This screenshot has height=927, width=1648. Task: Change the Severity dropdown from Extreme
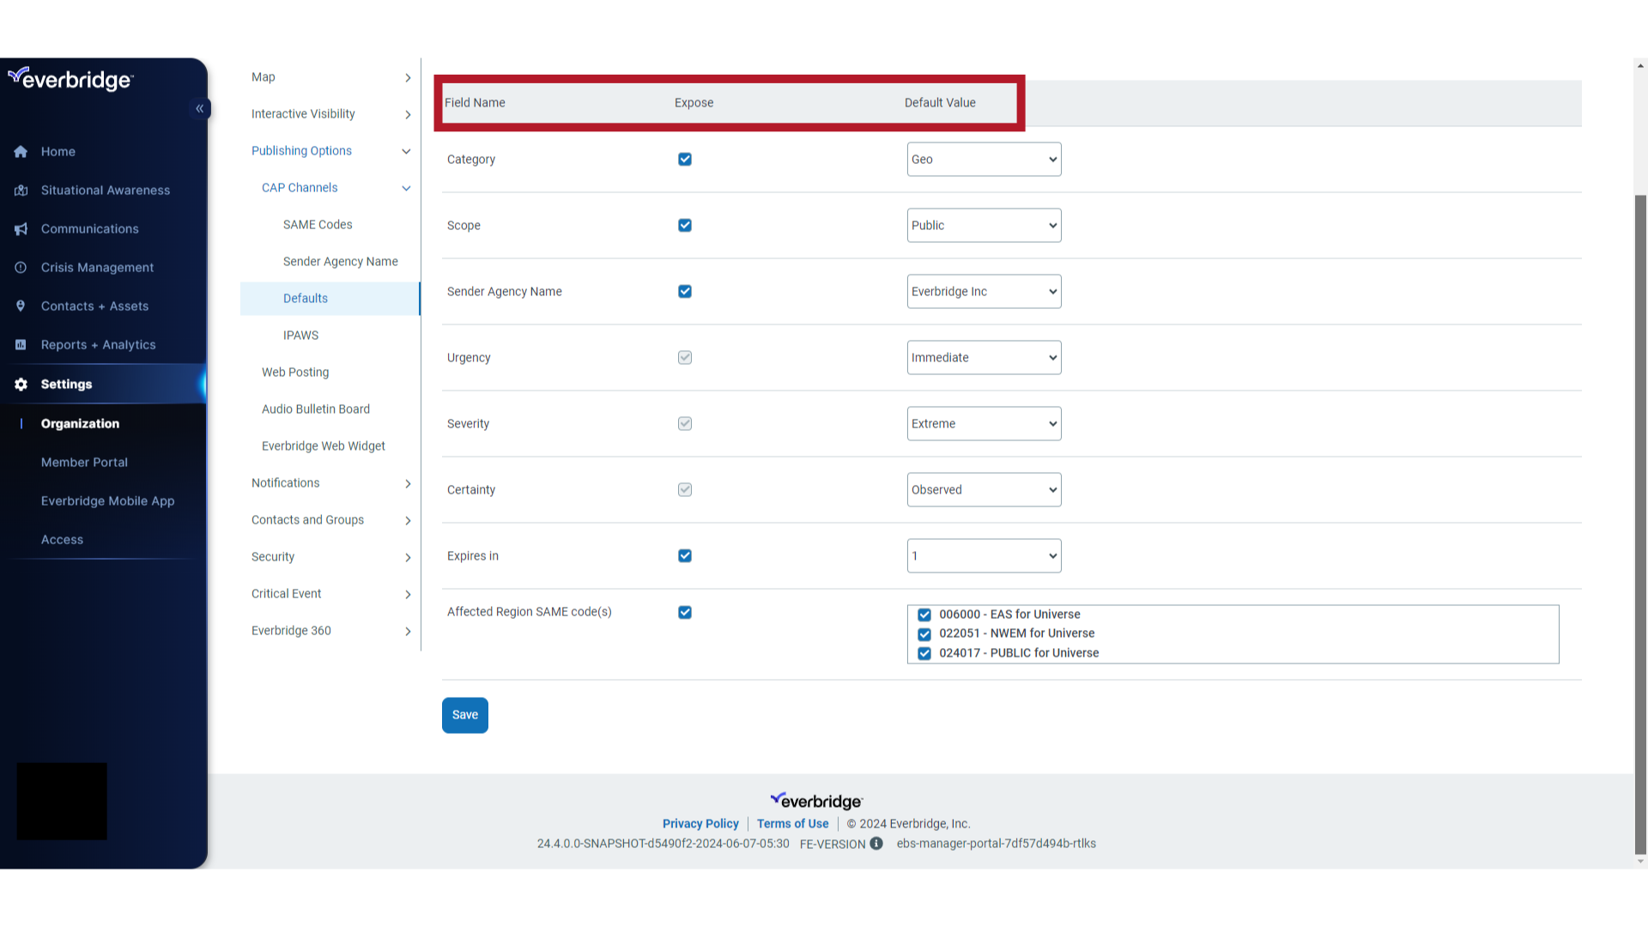(x=984, y=423)
